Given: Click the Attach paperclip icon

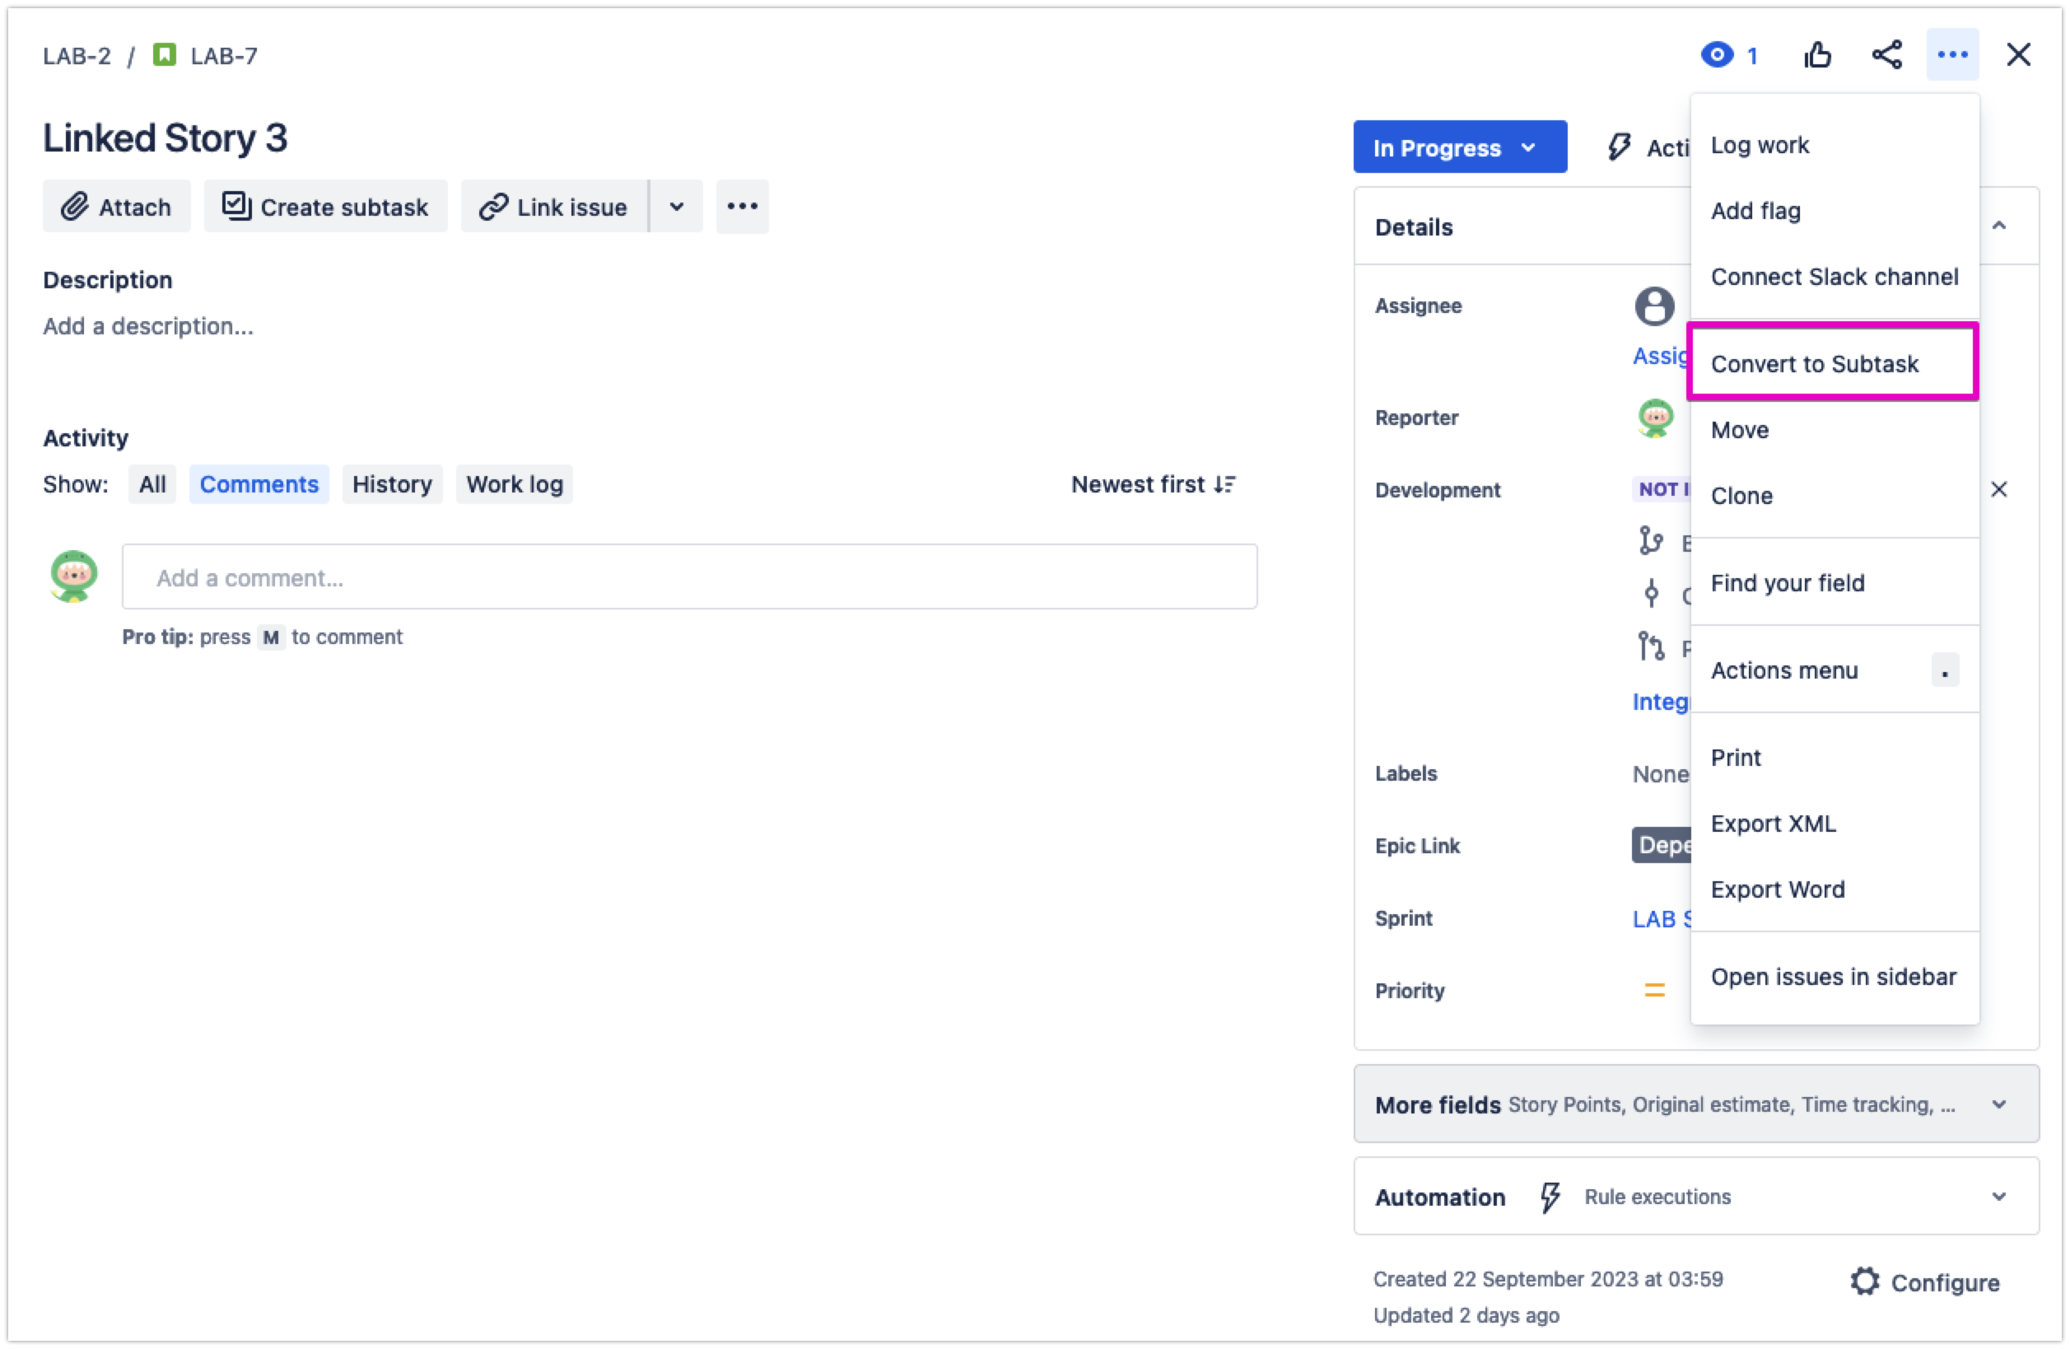Looking at the screenshot, I should tap(74, 207).
